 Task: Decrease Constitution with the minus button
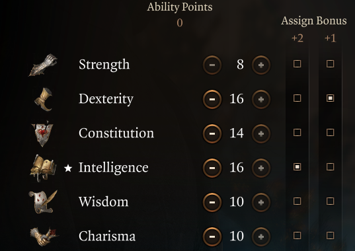[x=212, y=134]
